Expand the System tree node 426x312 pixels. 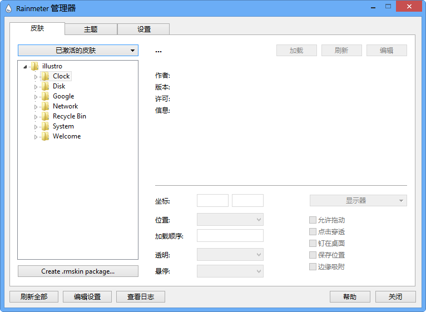36,127
